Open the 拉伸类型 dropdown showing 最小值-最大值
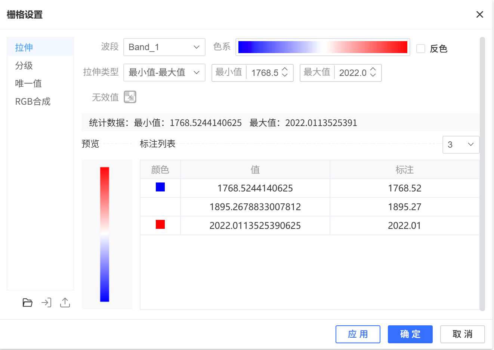Screen dimensions: 494x350 [164, 73]
